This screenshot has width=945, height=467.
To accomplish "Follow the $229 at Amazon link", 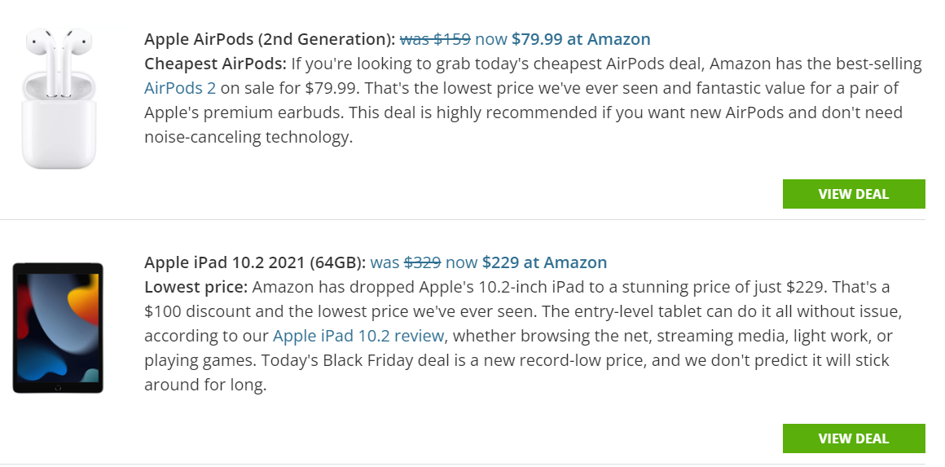I will pos(544,262).
